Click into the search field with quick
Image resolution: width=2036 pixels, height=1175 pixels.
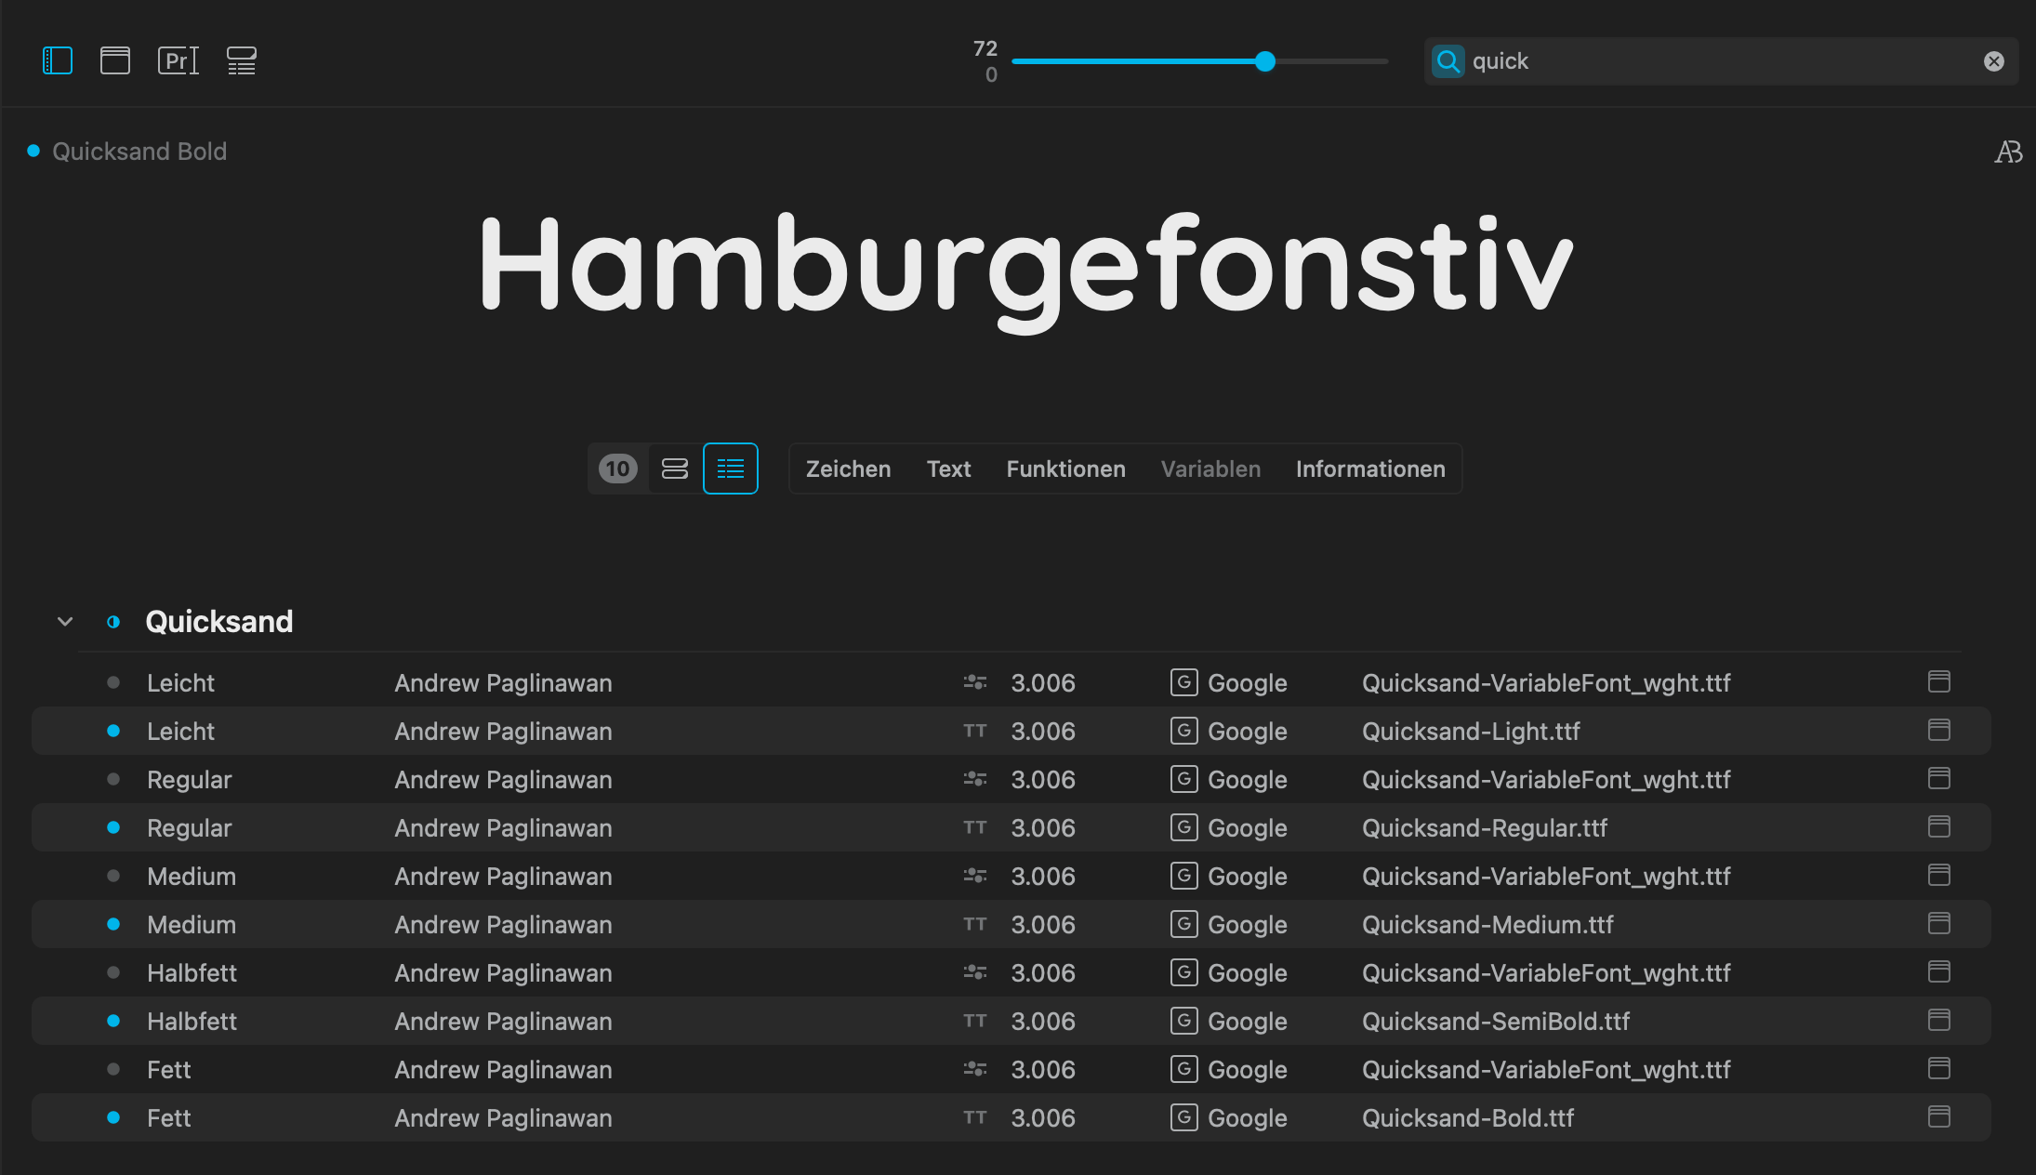pyautogui.click(x=1721, y=61)
